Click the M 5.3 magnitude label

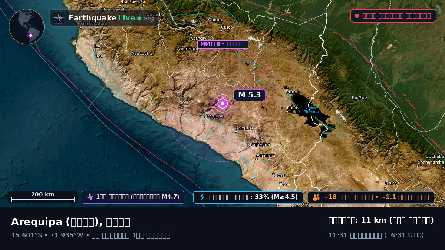pos(250,95)
